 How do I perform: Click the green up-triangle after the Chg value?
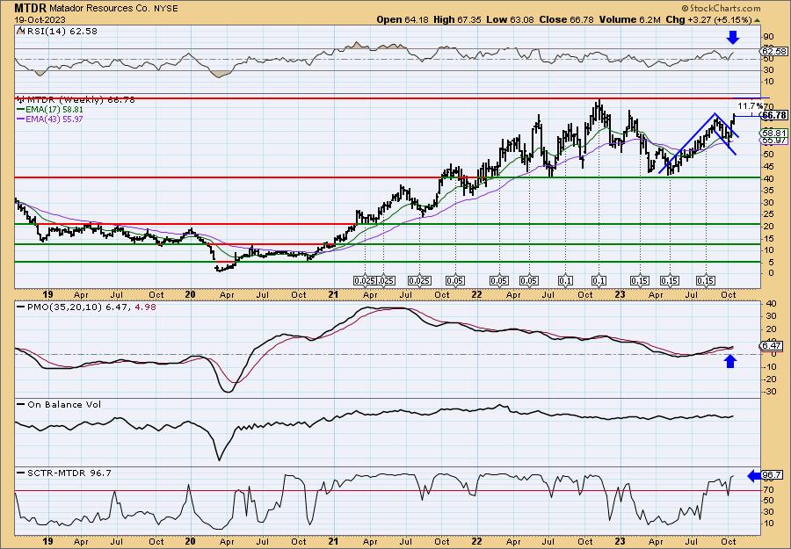(x=758, y=20)
